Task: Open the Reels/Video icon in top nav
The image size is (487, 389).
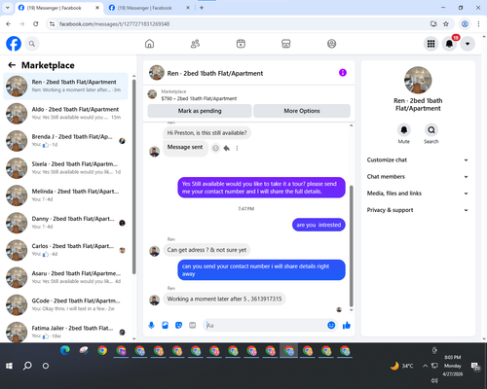Action: (x=241, y=44)
